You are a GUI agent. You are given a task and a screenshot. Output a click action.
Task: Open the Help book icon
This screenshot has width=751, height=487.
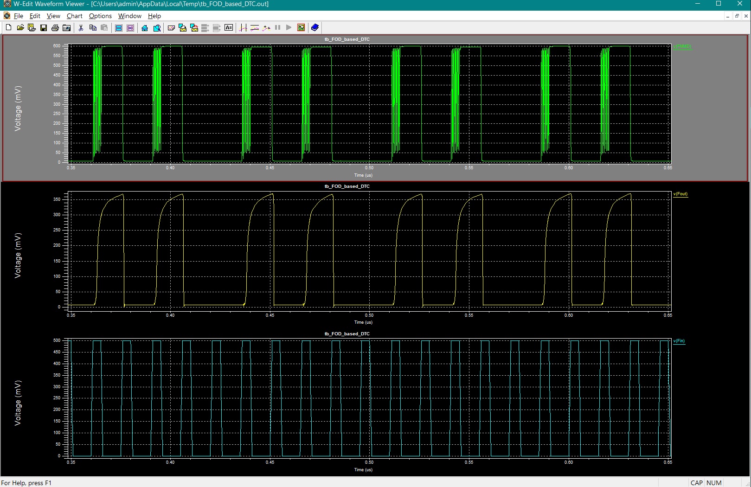315,27
